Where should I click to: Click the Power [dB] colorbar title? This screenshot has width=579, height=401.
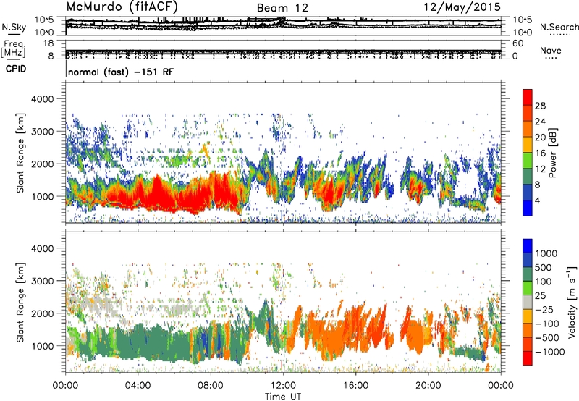point(552,153)
